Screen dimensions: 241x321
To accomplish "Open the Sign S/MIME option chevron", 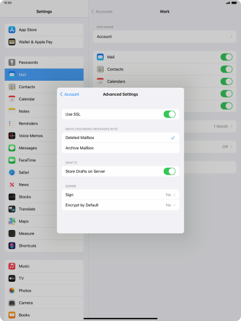I will pyautogui.click(x=175, y=195).
